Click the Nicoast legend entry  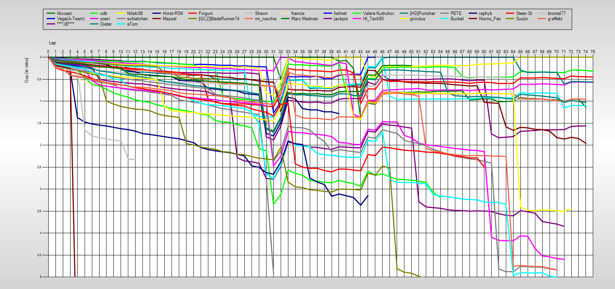(64, 13)
